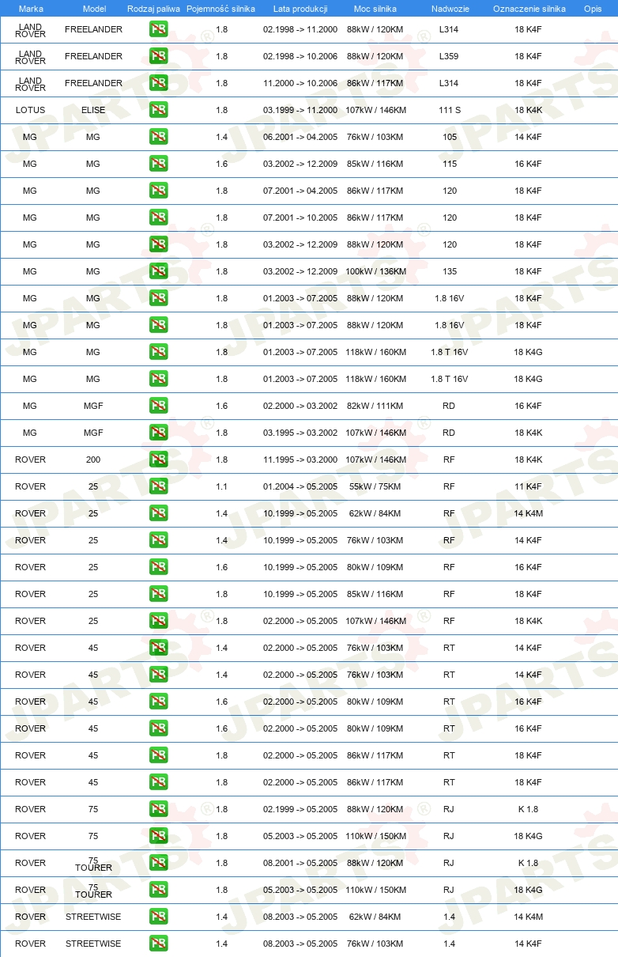Click the LOTUS brand cell

tap(30, 110)
